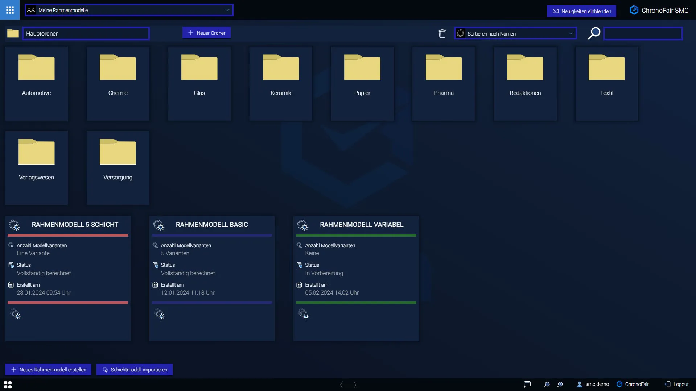Click the Neuer Ordner button
696x391 pixels.
pyautogui.click(x=206, y=33)
